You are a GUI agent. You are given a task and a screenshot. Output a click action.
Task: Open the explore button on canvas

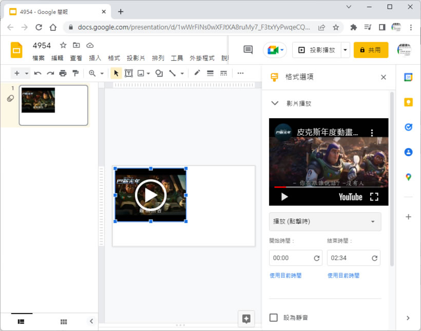click(246, 319)
